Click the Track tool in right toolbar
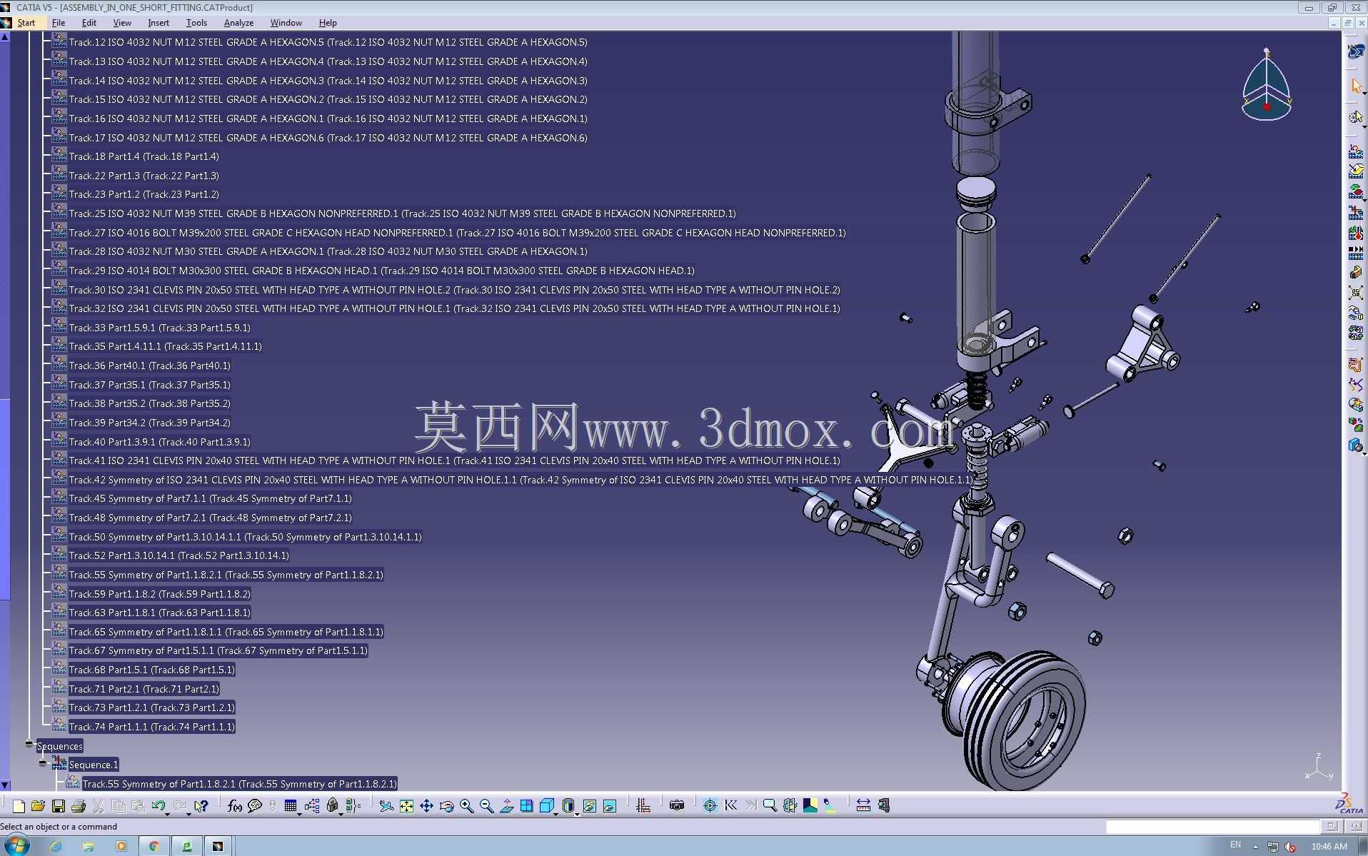 pos(1355,152)
